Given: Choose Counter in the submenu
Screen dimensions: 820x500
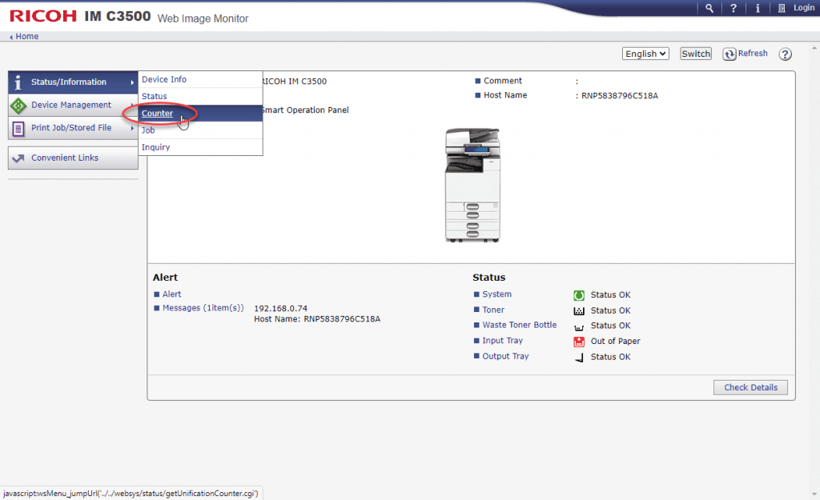Looking at the screenshot, I should click(x=200, y=114).
